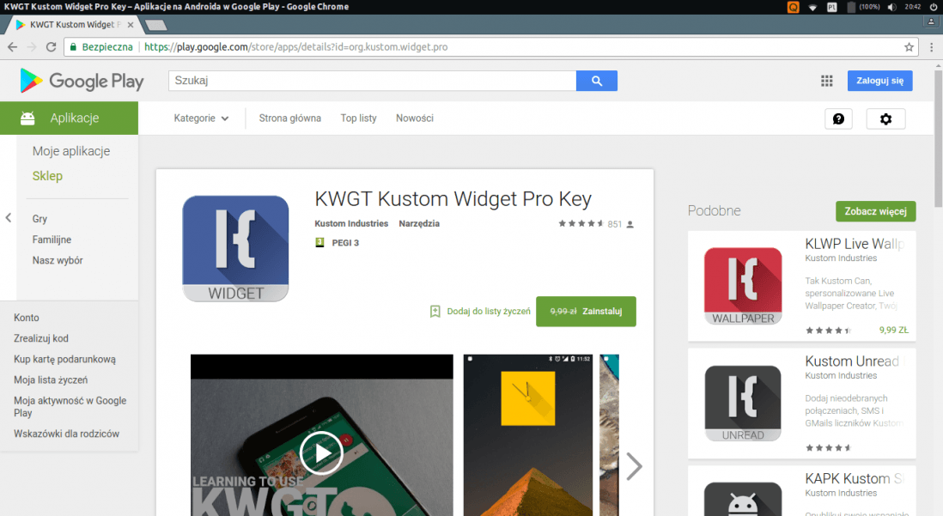Open the yellow clock widget screenshot
The width and height of the screenshot is (943, 516).
click(527, 434)
